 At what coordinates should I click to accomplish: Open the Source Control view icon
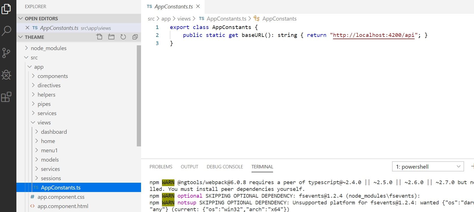pyautogui.click(x=6, y=53)
